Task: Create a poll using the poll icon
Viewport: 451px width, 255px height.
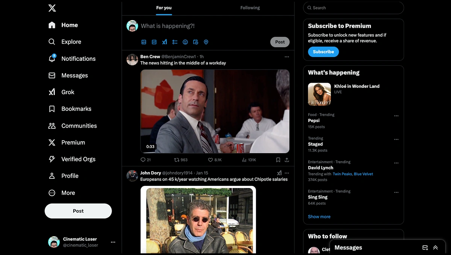Action: (x=175, y=42)
